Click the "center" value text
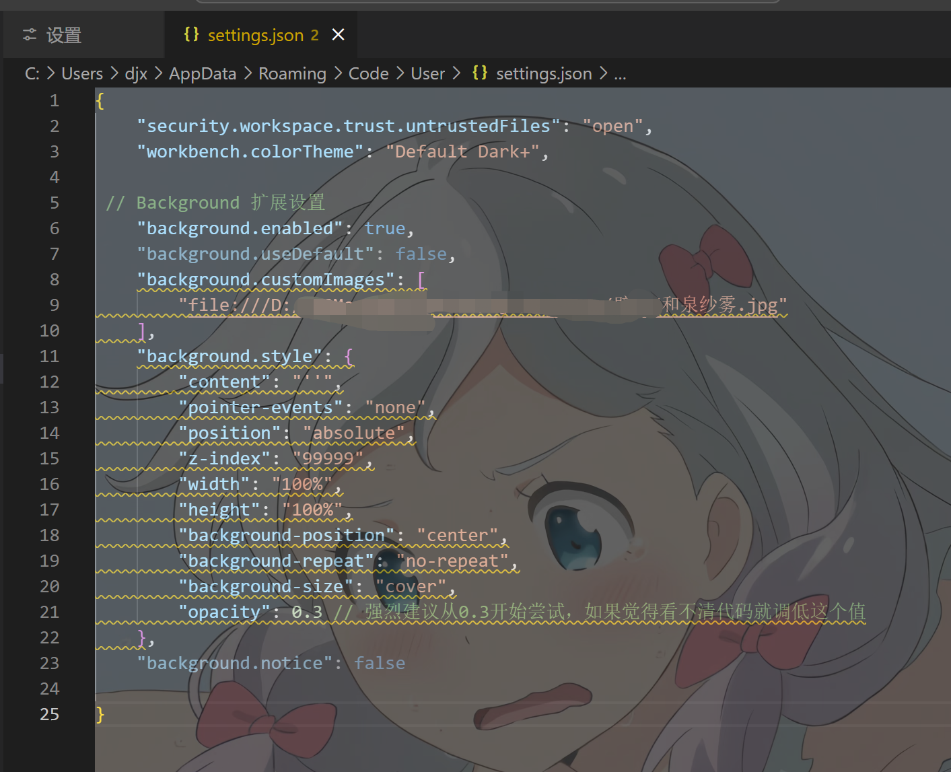The width and height of the screenshot is (951, 772). (x=458, y=536)
